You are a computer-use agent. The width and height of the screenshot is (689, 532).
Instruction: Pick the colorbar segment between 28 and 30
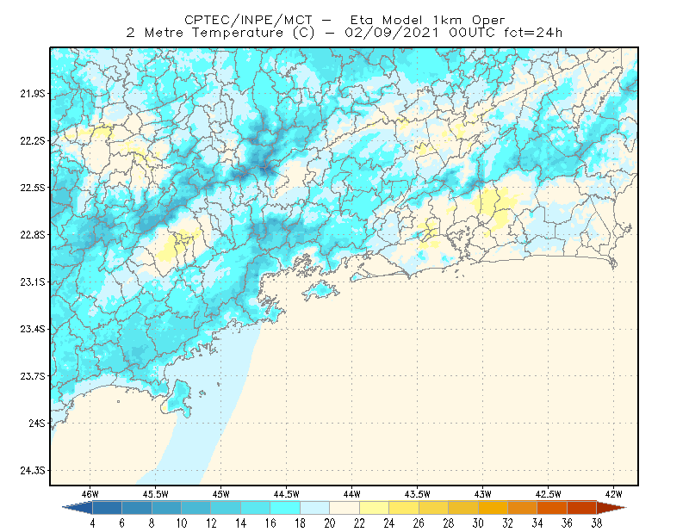click(463, 508)
